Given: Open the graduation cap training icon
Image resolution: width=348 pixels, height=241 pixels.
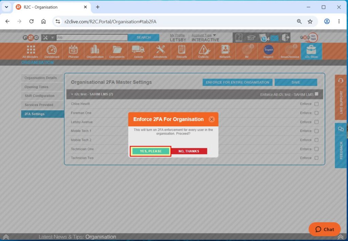Looking at the screenshot, I should click(251, 38).
